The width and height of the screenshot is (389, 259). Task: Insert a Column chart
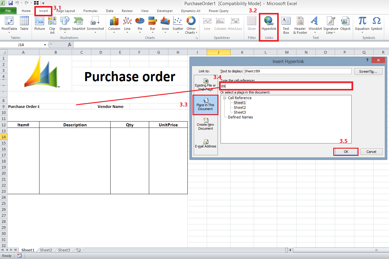pos(114,25)
